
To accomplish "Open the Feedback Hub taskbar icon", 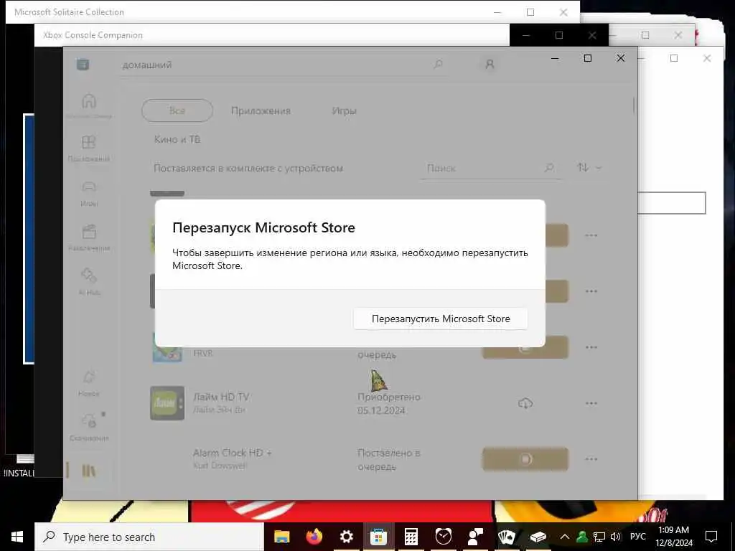I will 475,537.
